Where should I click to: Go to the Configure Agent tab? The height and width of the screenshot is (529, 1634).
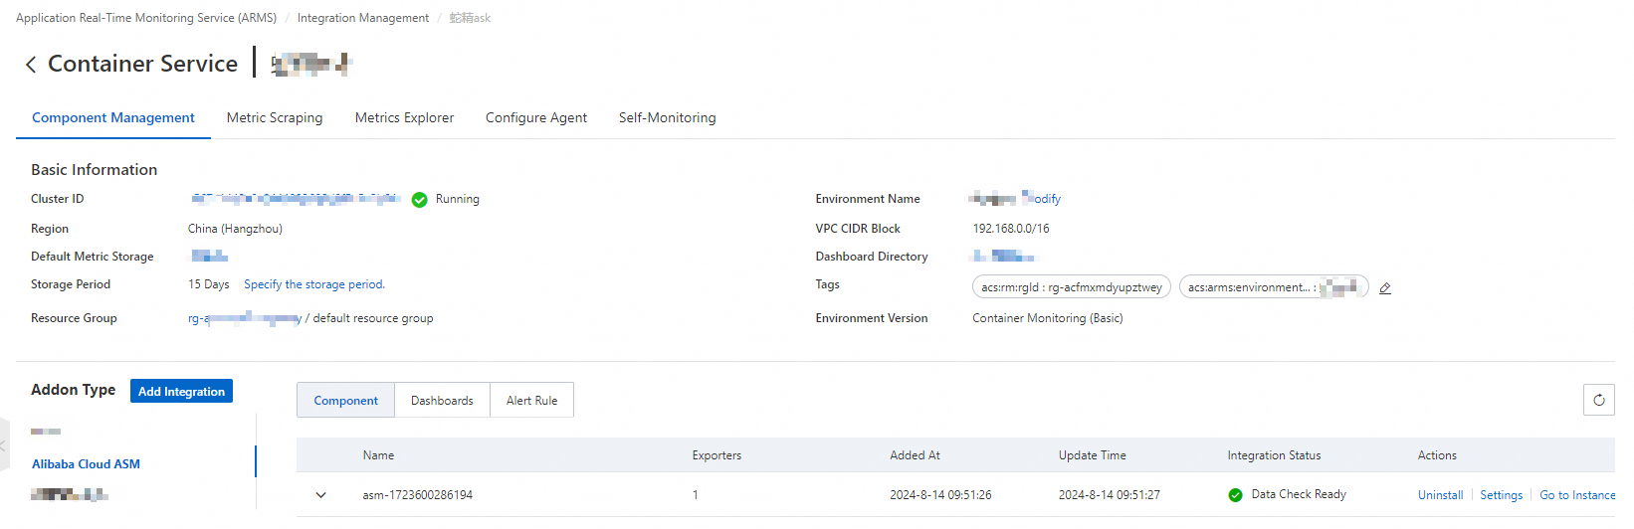(536, 117)
